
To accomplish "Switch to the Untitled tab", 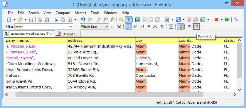I will pyautogui.click(x=68, y=34).
